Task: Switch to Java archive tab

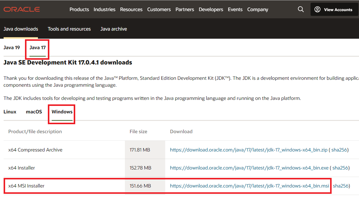Action: (x=113, y=29)
